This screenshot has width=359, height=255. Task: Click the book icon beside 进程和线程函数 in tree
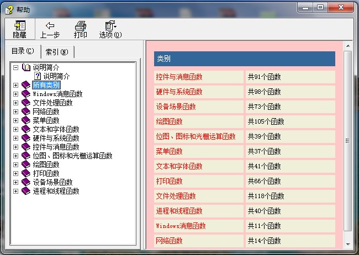pos(26,191)
